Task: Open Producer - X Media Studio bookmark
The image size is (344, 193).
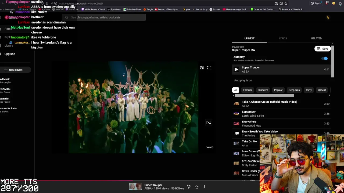Action: coord(291,9)
